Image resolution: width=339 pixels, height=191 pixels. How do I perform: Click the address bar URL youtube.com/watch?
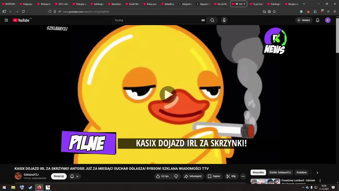(86, 12)
